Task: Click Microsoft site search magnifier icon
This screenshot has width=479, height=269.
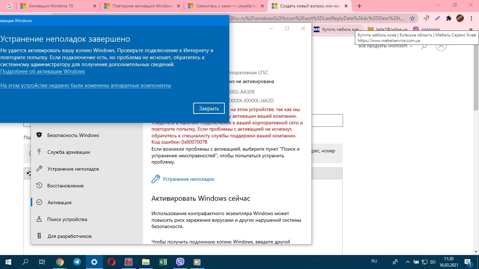Action: [x=424, y=46]
